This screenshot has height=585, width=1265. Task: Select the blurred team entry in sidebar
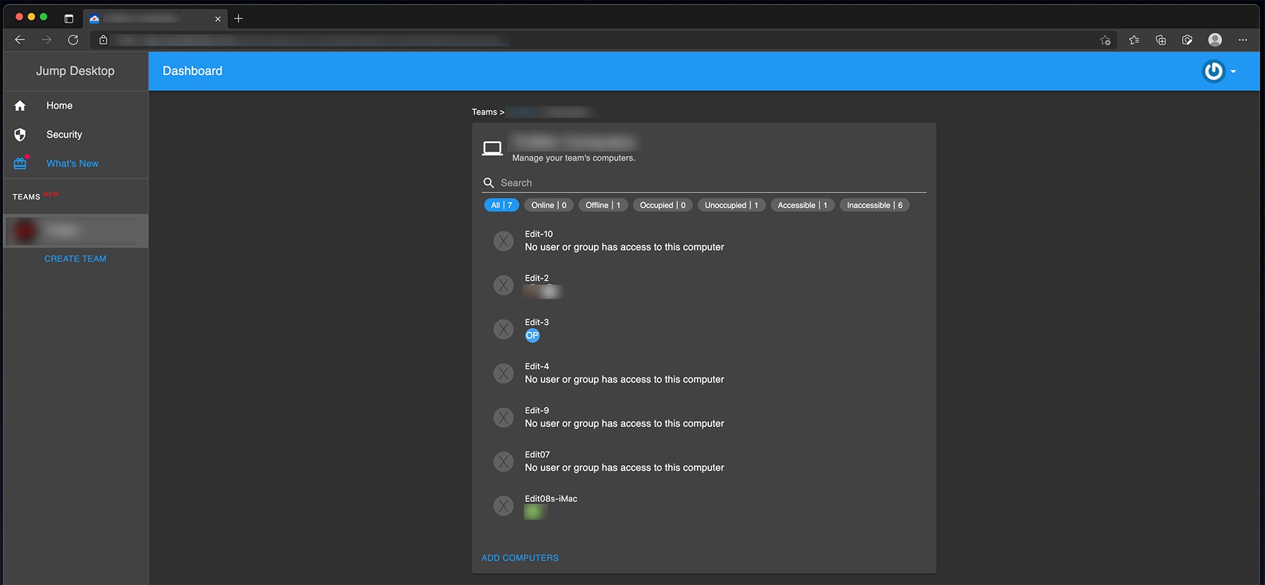point(76,231)
